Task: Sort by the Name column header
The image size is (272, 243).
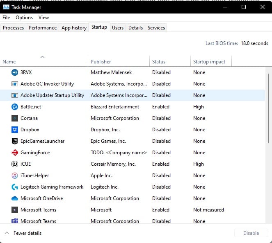Action: (x=44, y=61)
